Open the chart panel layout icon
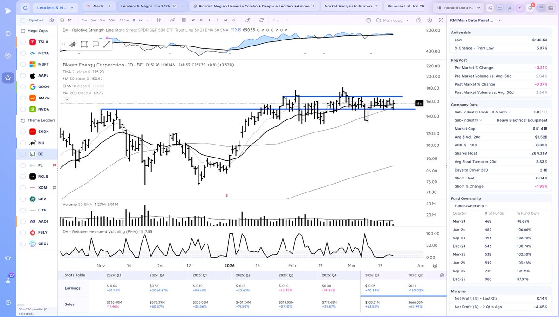 (368, 20)
